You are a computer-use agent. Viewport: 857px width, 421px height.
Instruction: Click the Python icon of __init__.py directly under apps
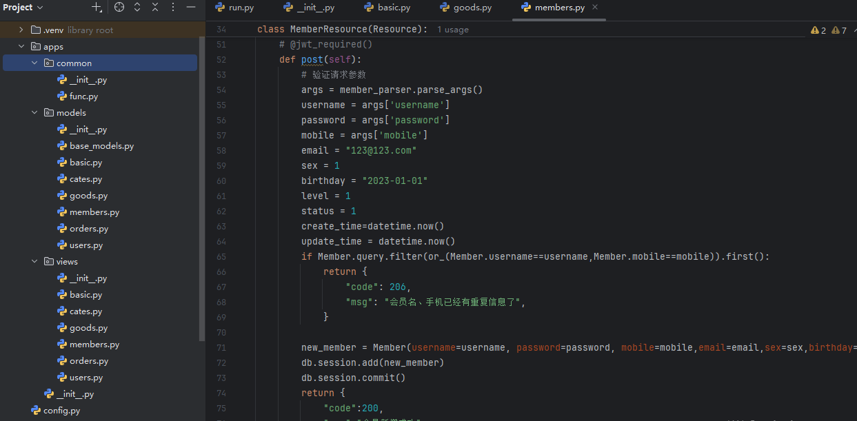pos(49,393)
